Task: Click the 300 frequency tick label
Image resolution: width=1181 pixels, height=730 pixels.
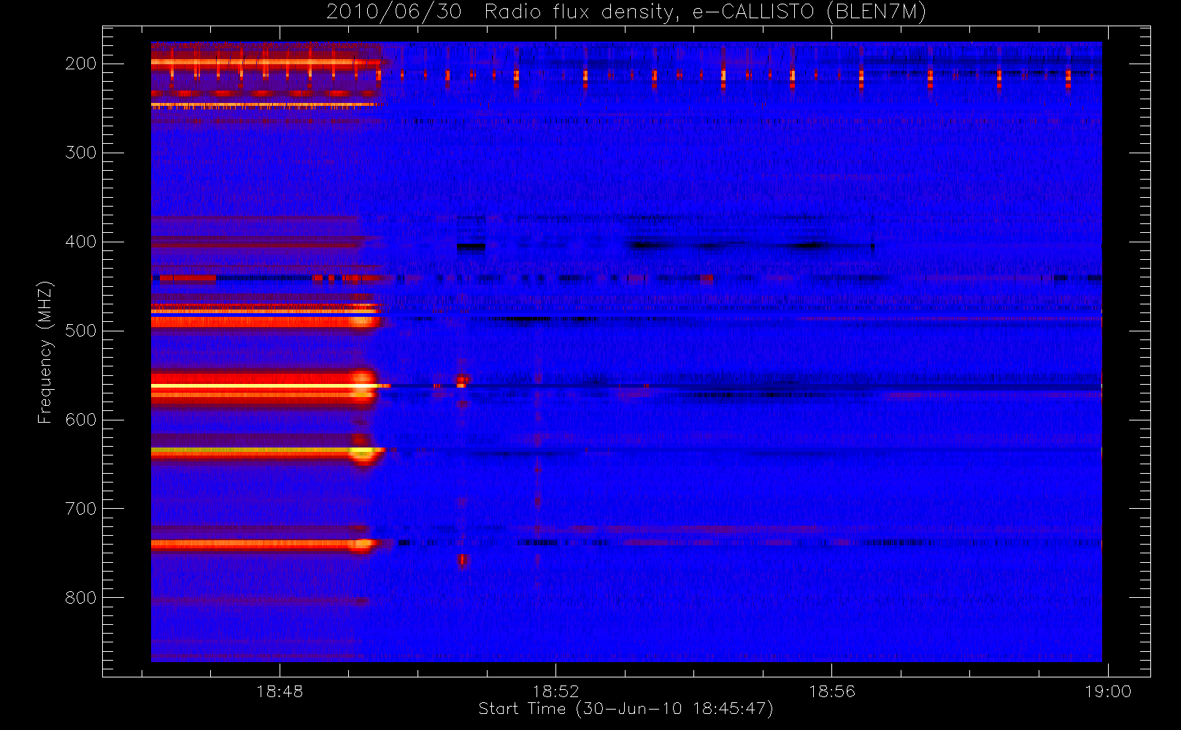Action: 80,153
